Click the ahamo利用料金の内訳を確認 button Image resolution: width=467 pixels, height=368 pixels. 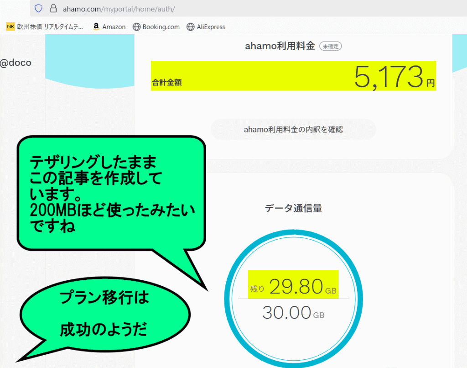(x=293, y=129)
